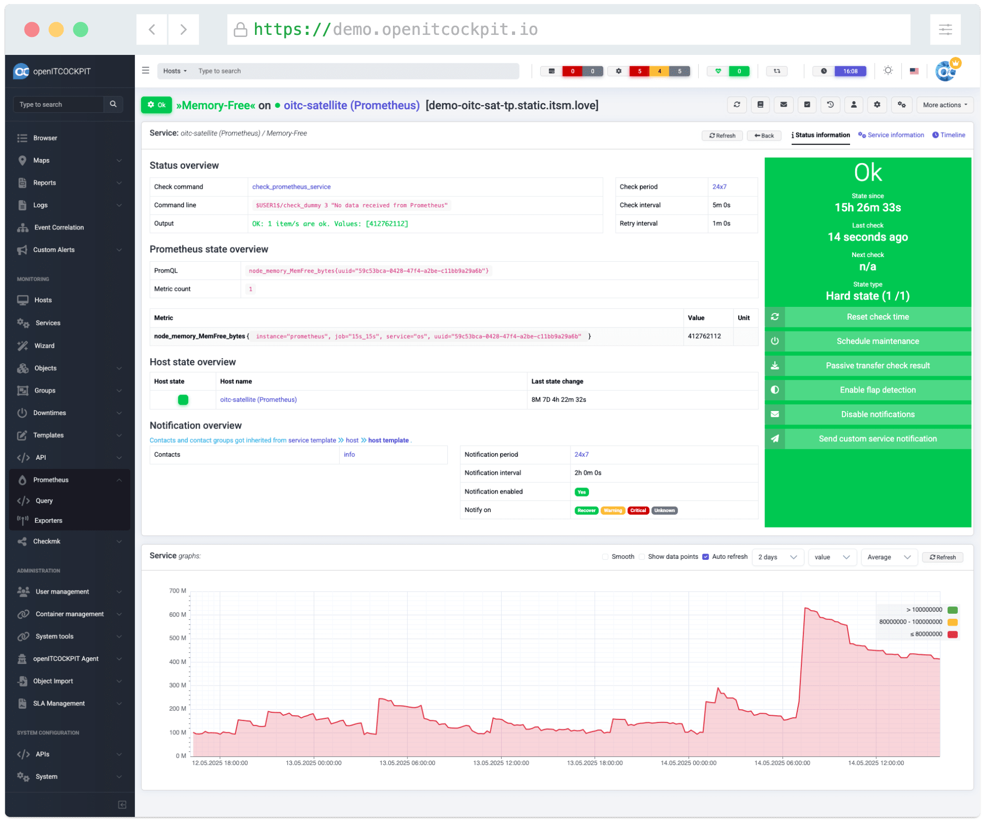Open browser settings sliders icon
Viewport: 985px width, 821px height.
(x=945, y=29)
